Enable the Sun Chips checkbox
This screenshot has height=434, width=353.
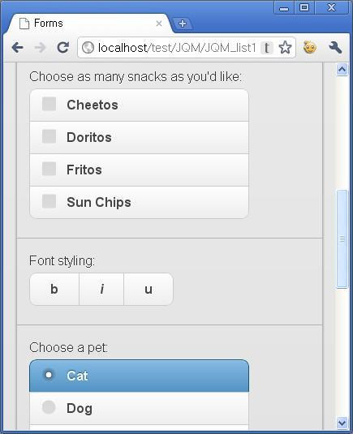pyautogui.click(x=139, y=202)
